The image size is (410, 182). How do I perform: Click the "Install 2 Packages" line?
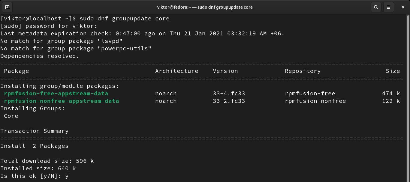tap(34, 146)
